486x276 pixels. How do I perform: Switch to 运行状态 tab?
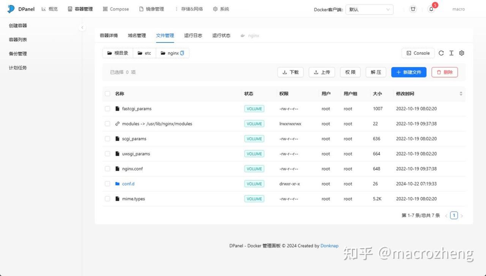pos(221,36)
